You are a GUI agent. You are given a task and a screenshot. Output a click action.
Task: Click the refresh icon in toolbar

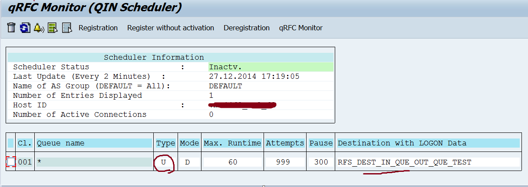click(x=25, y=28)
